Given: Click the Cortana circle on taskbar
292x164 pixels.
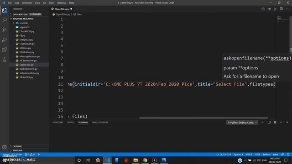Looking at the screenshot, I should pos(79,160).
